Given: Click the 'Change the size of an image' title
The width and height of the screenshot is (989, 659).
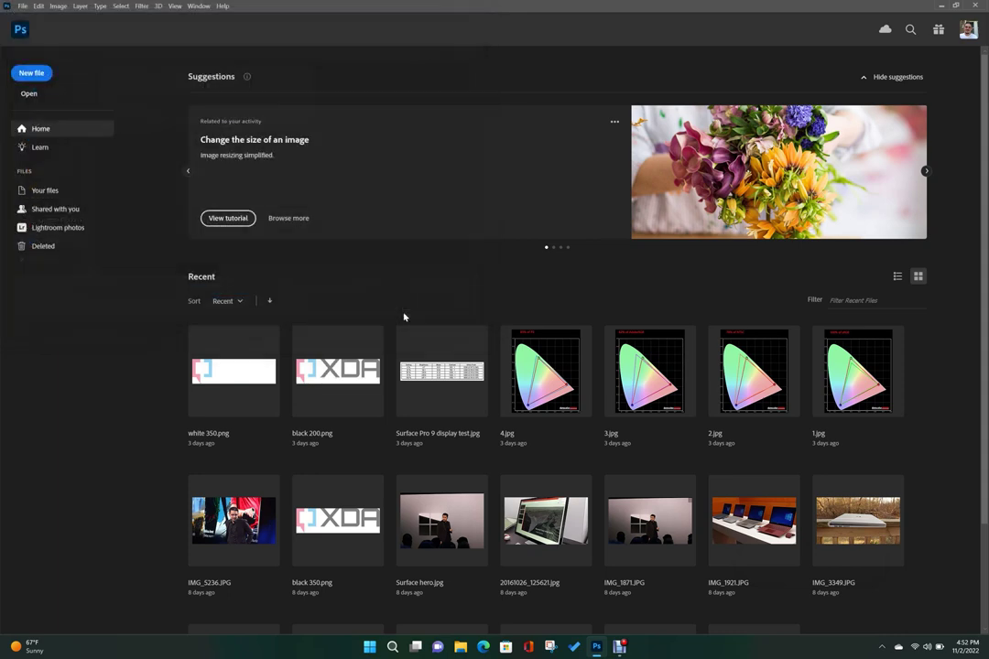Looking at the screenshot, I should (255, 139).
